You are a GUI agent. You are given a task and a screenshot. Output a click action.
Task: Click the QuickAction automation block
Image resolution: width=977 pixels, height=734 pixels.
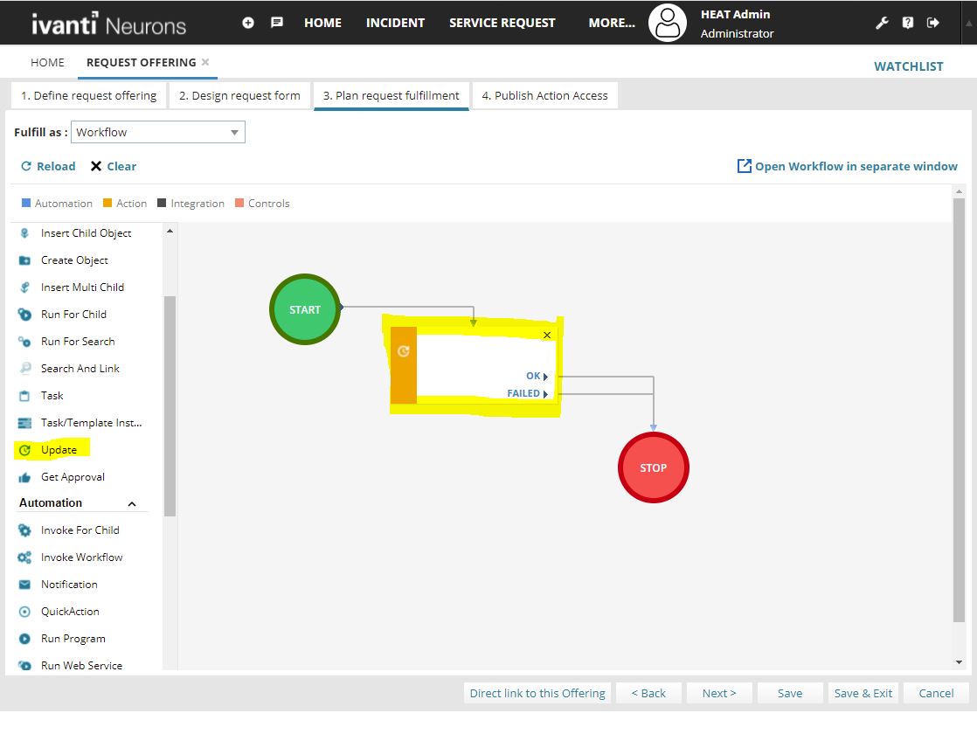point(72,611)
